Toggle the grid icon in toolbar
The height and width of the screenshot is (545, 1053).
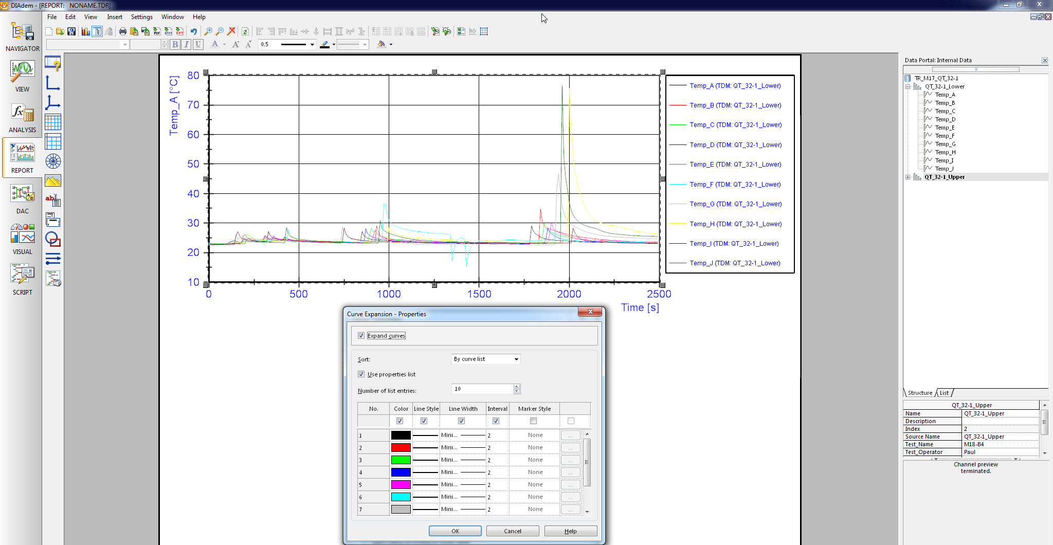click(x=484, y=31)
